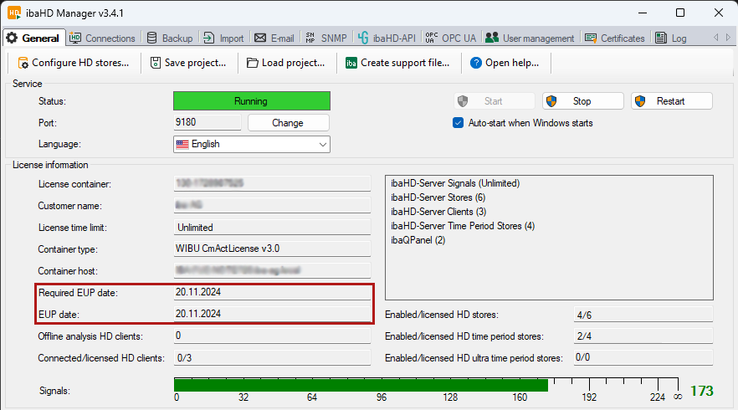
Task: Click the green Signals usage bar
Action: [x=361, y=385]
